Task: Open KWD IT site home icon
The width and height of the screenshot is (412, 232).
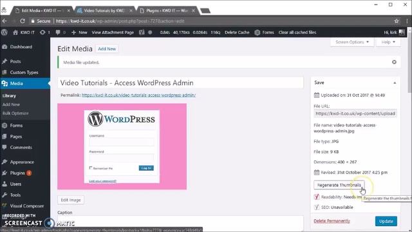Action: (x=15, y=32)
